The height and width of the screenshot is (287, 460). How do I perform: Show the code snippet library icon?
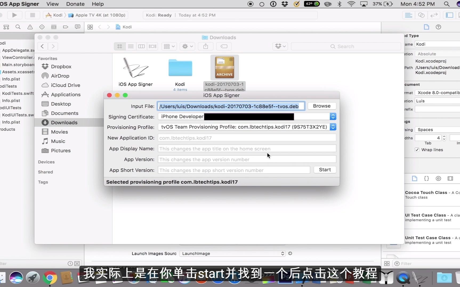point(426,178)
